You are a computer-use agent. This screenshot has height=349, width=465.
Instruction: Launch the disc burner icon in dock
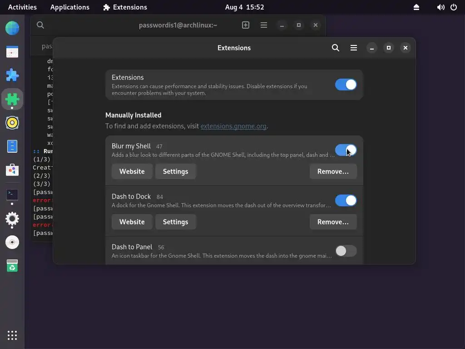coord(12,242)
